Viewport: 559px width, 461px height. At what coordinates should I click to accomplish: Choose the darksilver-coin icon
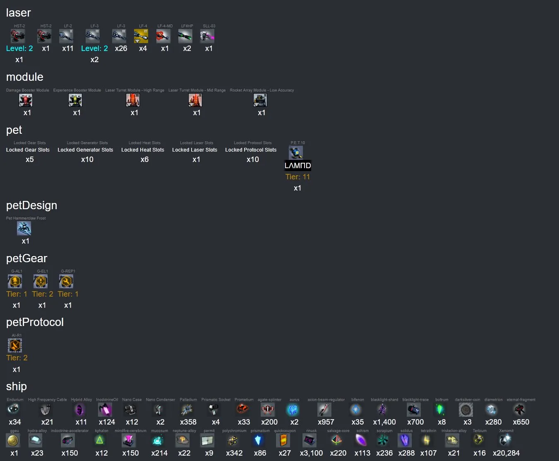pos(466,410)
